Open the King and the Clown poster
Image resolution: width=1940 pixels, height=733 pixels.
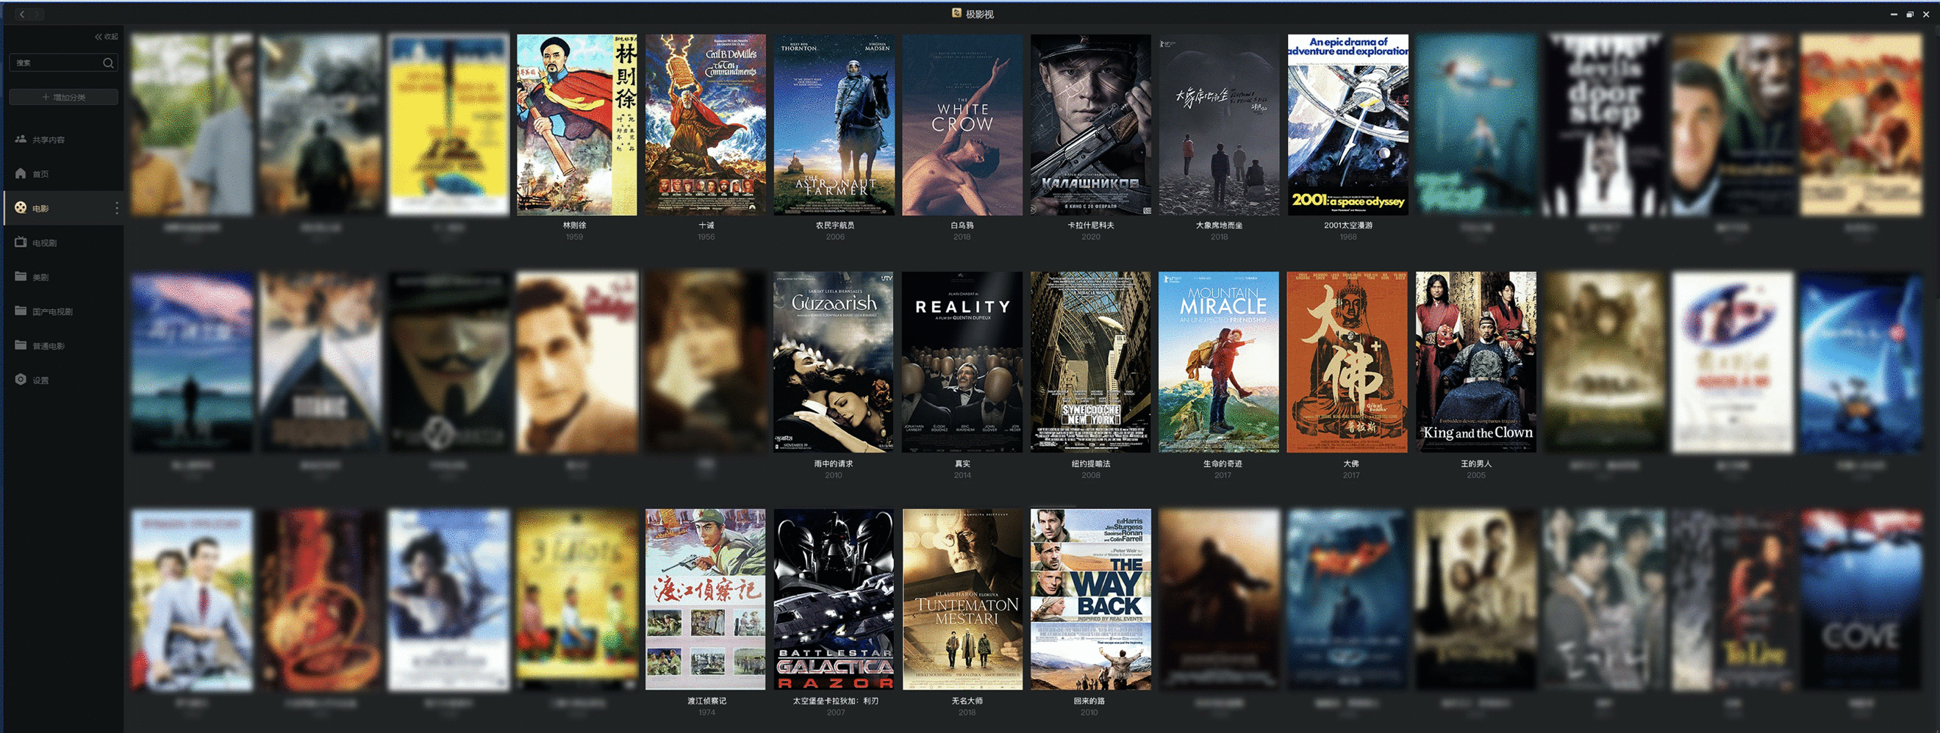pos(1475,362)
